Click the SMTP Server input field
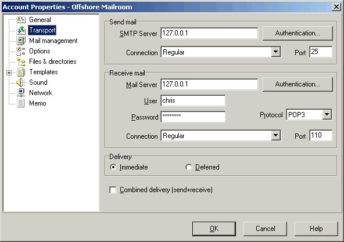 tap(209, 33)
